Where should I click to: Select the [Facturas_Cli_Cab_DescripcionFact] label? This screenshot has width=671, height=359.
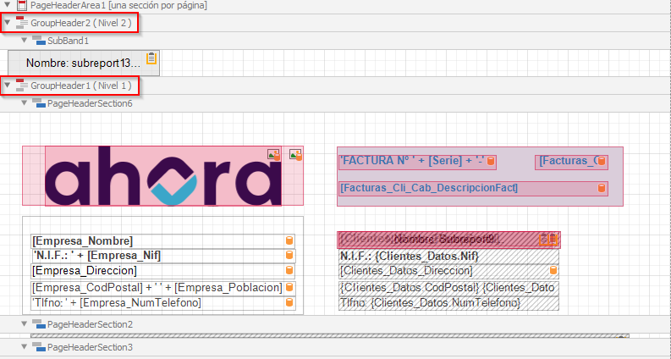click(x=473, y=189)
